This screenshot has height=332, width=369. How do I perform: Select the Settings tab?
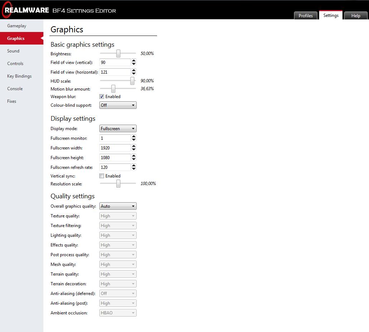[331, 15]
